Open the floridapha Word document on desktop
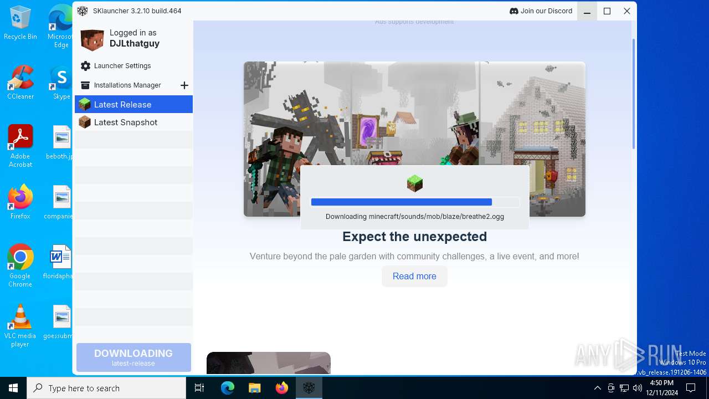Screen dimensions: 709x399 61,262
